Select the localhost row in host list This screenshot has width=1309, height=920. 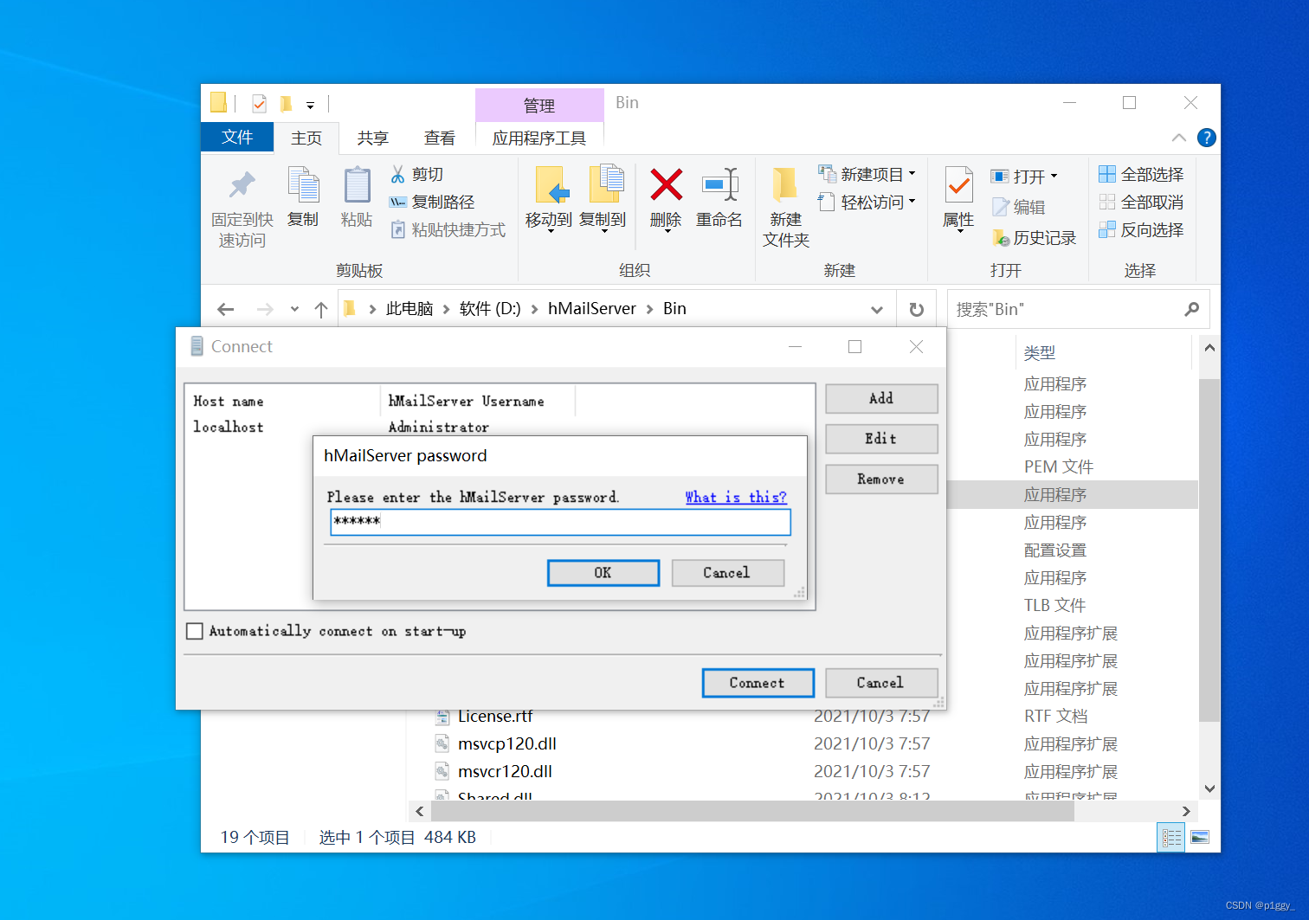point(500,427)
